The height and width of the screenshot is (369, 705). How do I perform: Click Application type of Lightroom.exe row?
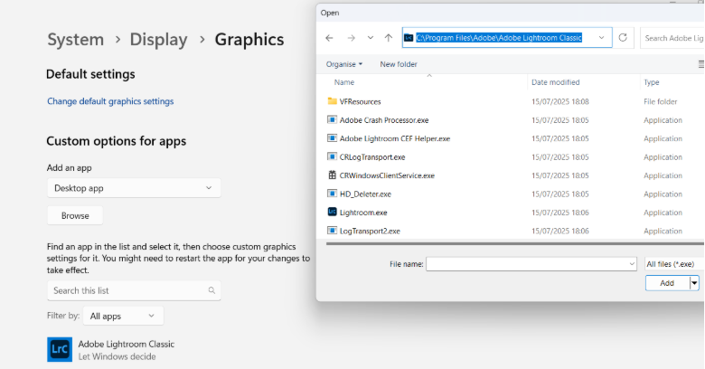(x=663, y=213)
